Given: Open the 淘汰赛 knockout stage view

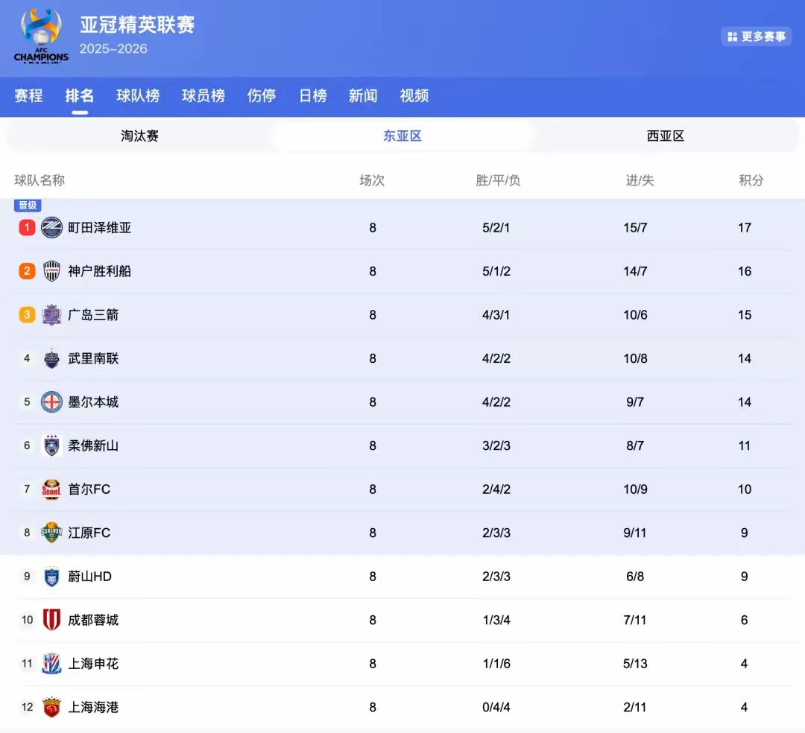Looking at the screenshot, I should (139, 136).
